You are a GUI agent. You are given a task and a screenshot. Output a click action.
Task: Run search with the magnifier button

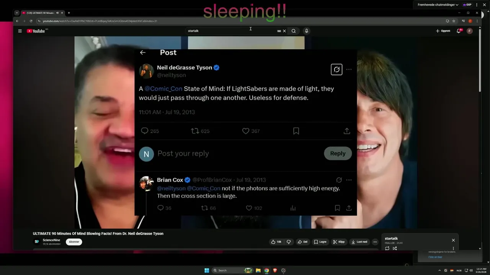[x=294, y=31]
